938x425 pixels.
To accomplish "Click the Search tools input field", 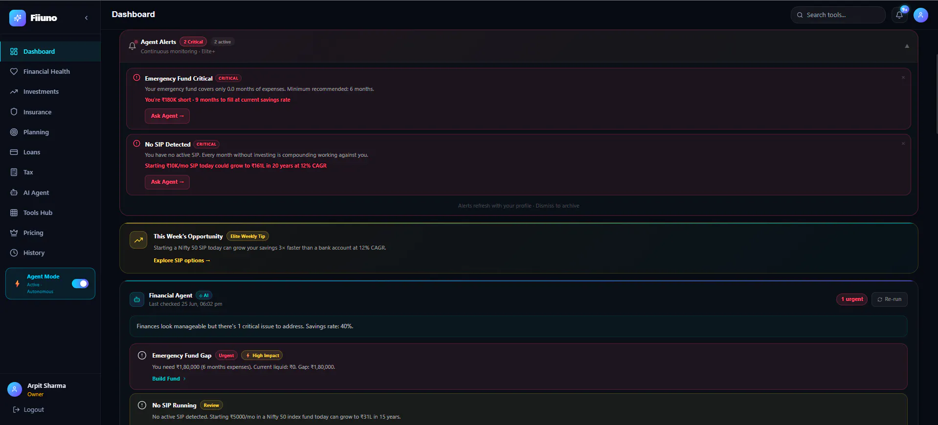I will (x=838, y=15).
